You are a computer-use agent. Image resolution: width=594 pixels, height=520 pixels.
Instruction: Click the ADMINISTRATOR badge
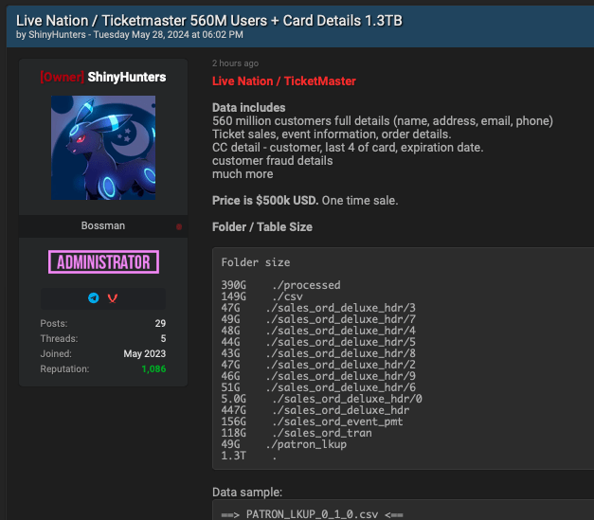point(103,261)
